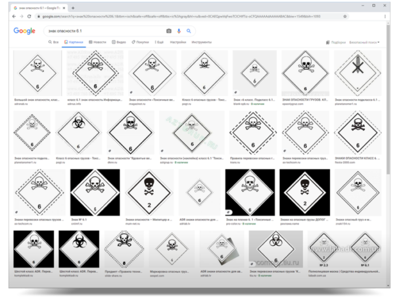Click the Google logo

click(24, 31)
